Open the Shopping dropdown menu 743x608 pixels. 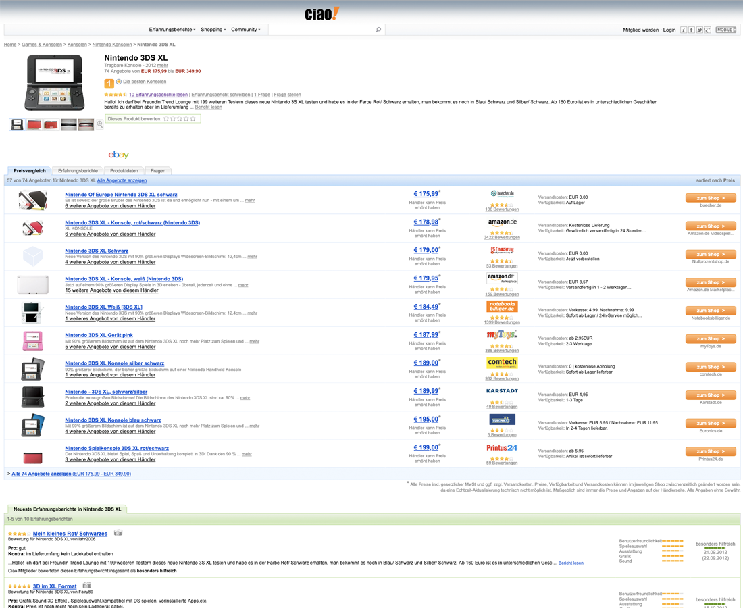(213, 30)
